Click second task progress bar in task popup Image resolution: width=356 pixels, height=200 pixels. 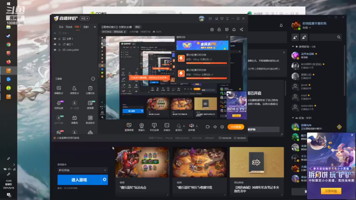[x=206, y=78]
